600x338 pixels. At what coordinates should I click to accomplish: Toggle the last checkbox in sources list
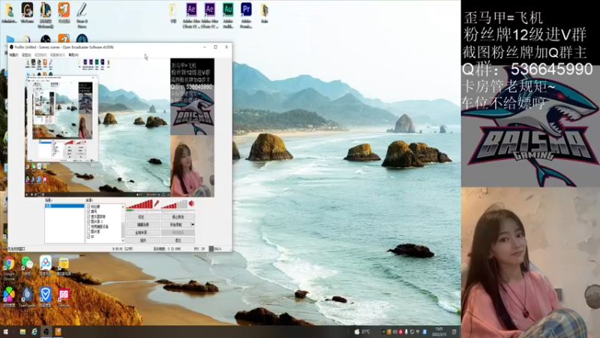[x=88, y=237]
